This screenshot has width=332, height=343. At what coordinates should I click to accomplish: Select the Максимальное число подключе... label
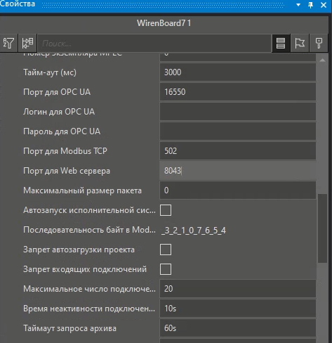[x=89, y=289]
